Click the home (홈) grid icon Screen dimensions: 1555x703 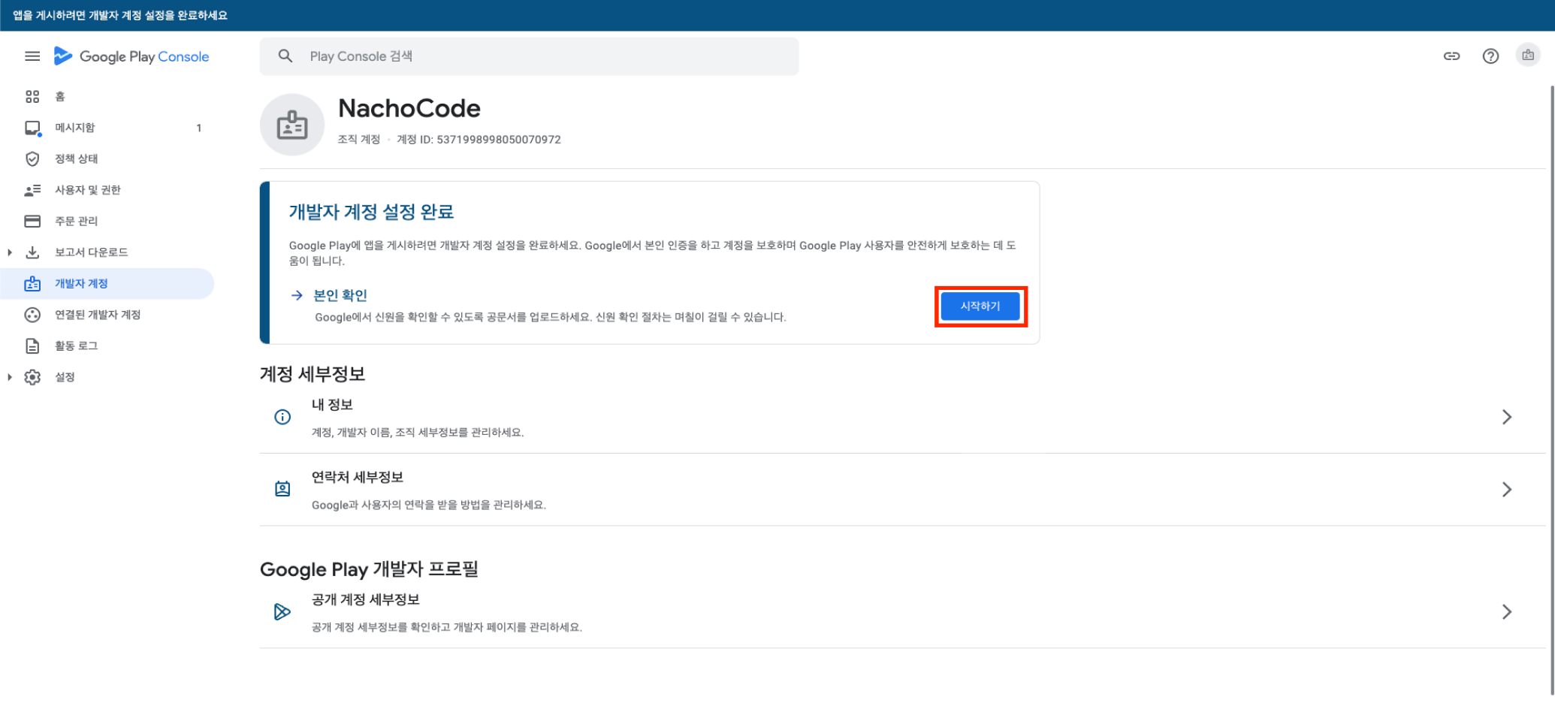[32, 97]
